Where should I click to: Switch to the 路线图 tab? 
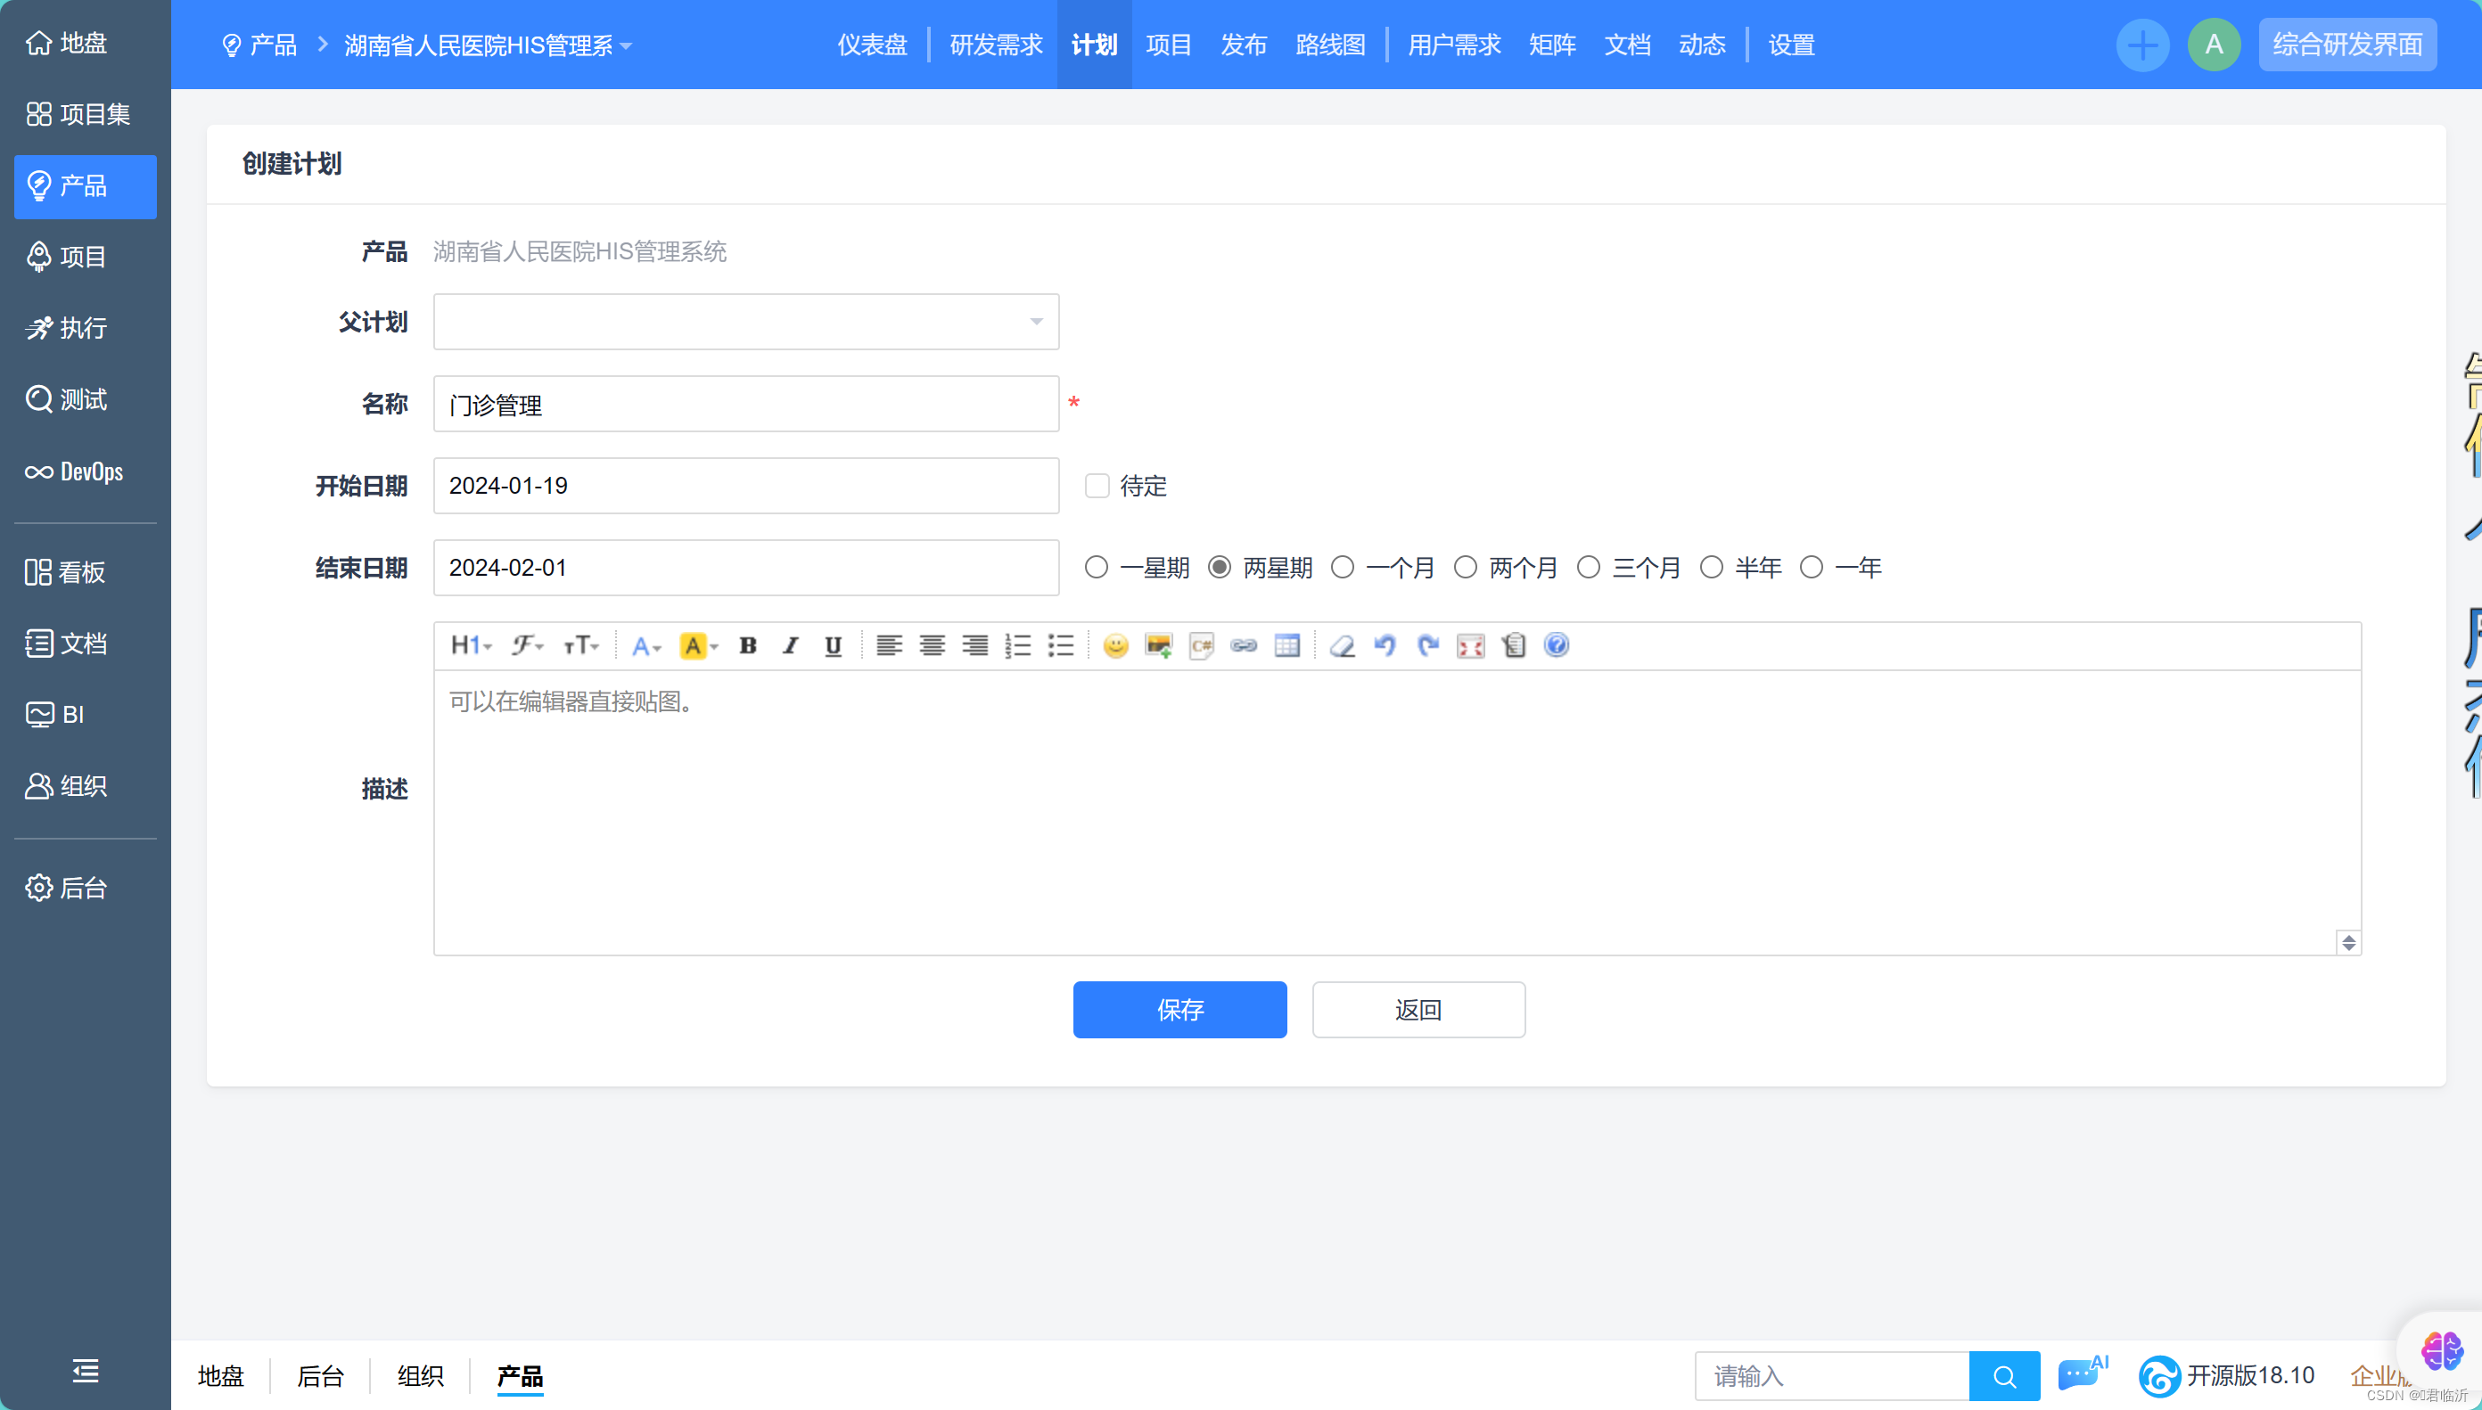coord(1329,45)
